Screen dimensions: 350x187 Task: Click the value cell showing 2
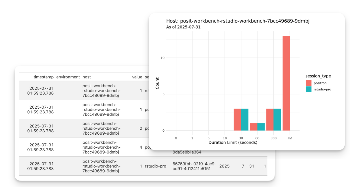[x=141, y=128]
